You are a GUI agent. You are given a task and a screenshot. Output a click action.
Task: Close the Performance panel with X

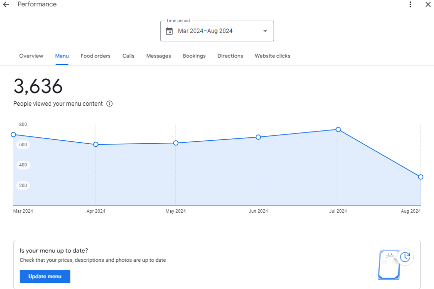(428, 4)
